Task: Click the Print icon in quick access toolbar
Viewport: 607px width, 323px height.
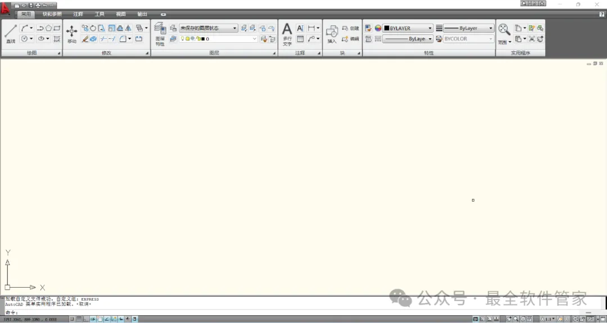Action: pos(38,6)
